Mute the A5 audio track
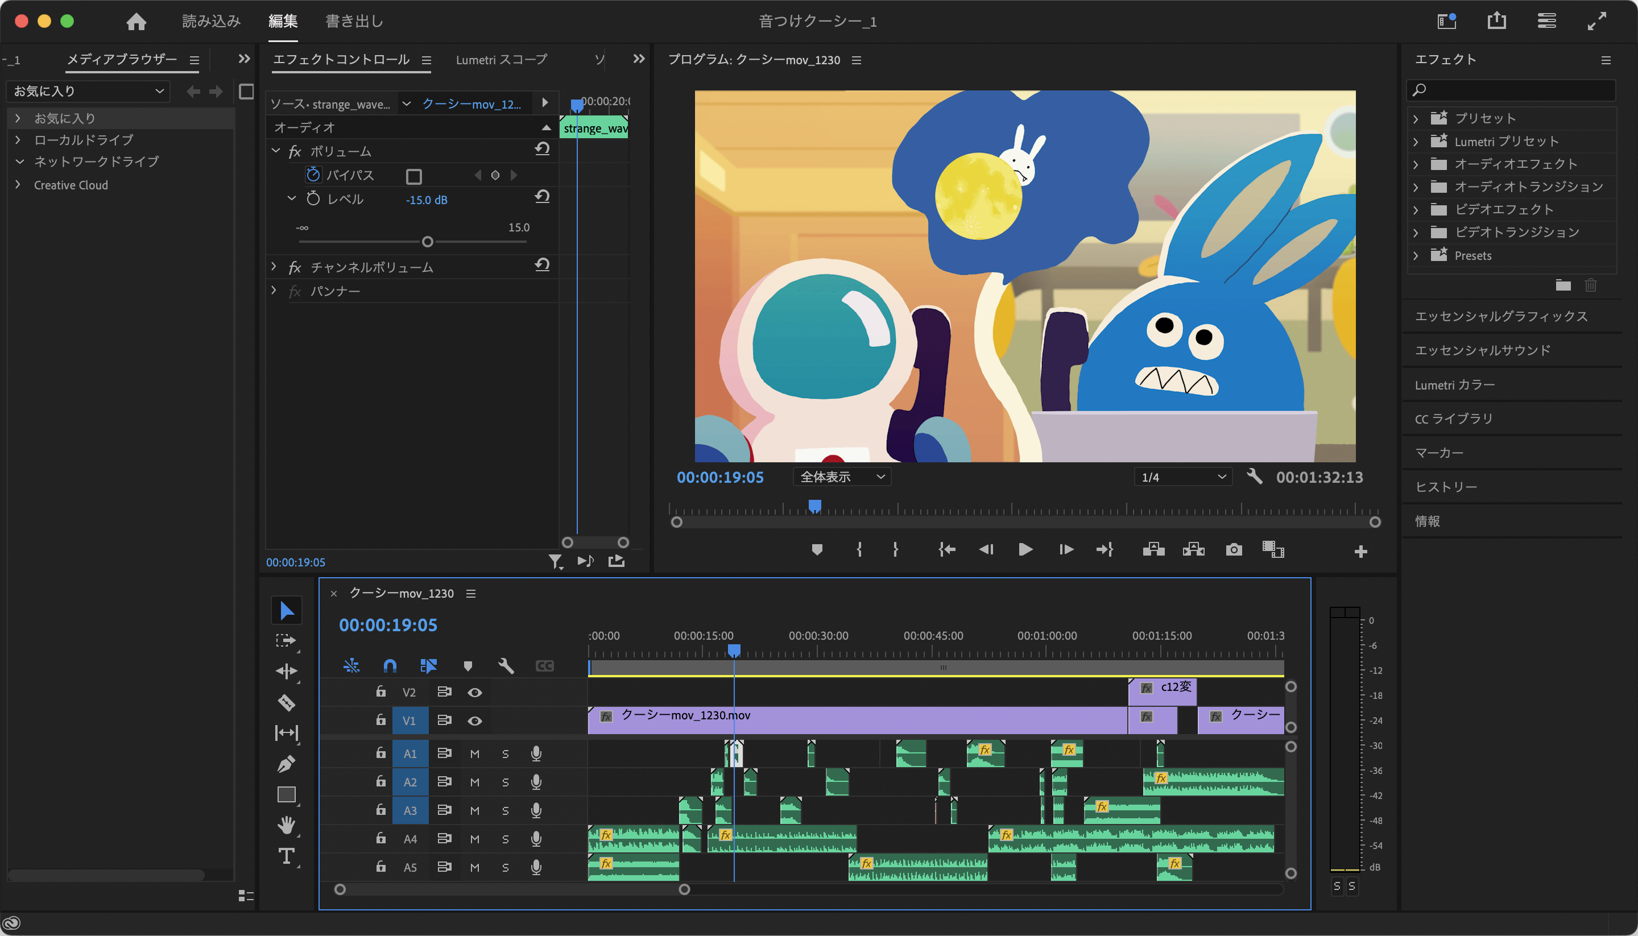 474,867
